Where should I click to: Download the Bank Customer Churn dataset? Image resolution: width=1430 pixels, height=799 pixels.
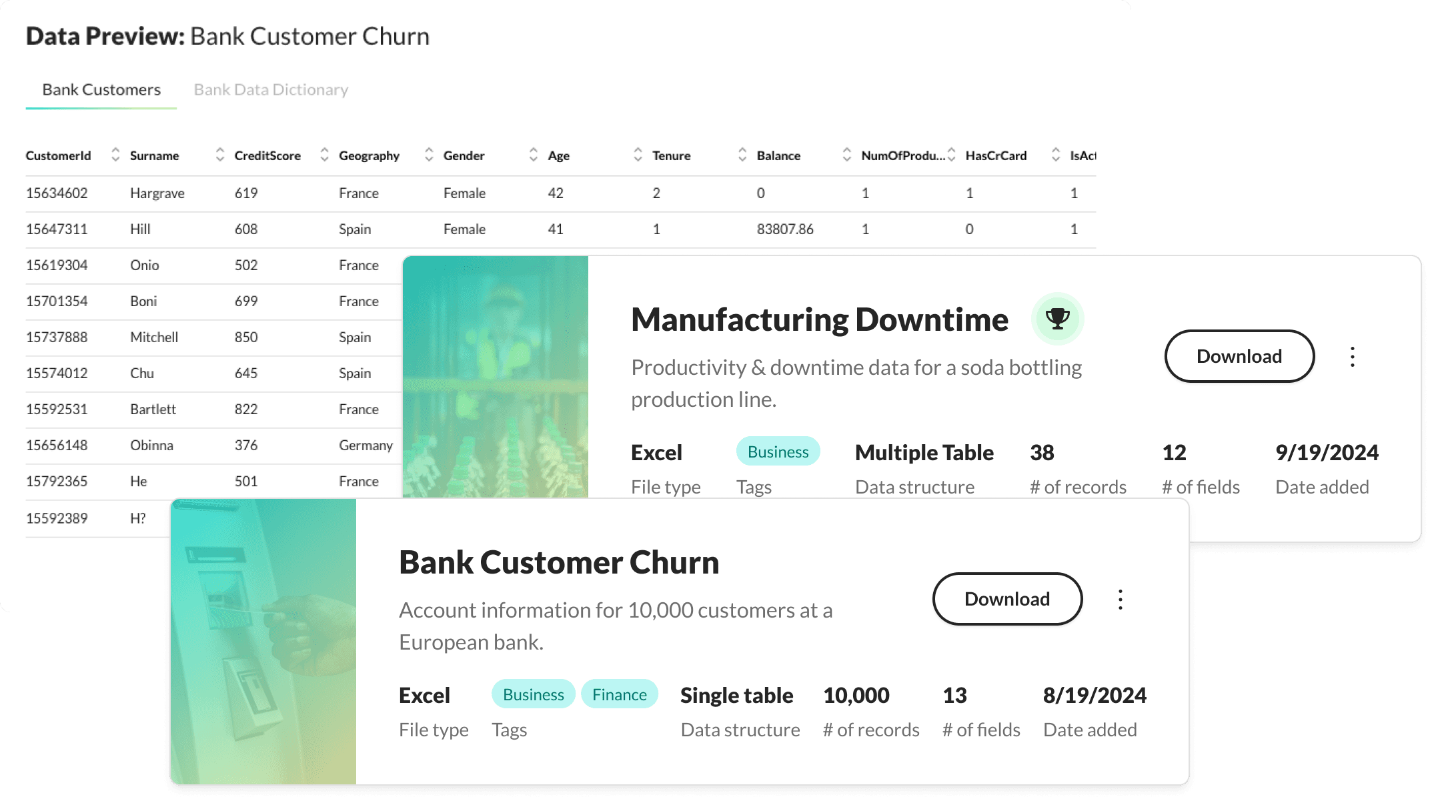pyautogui.click(x=1006, y=599)
